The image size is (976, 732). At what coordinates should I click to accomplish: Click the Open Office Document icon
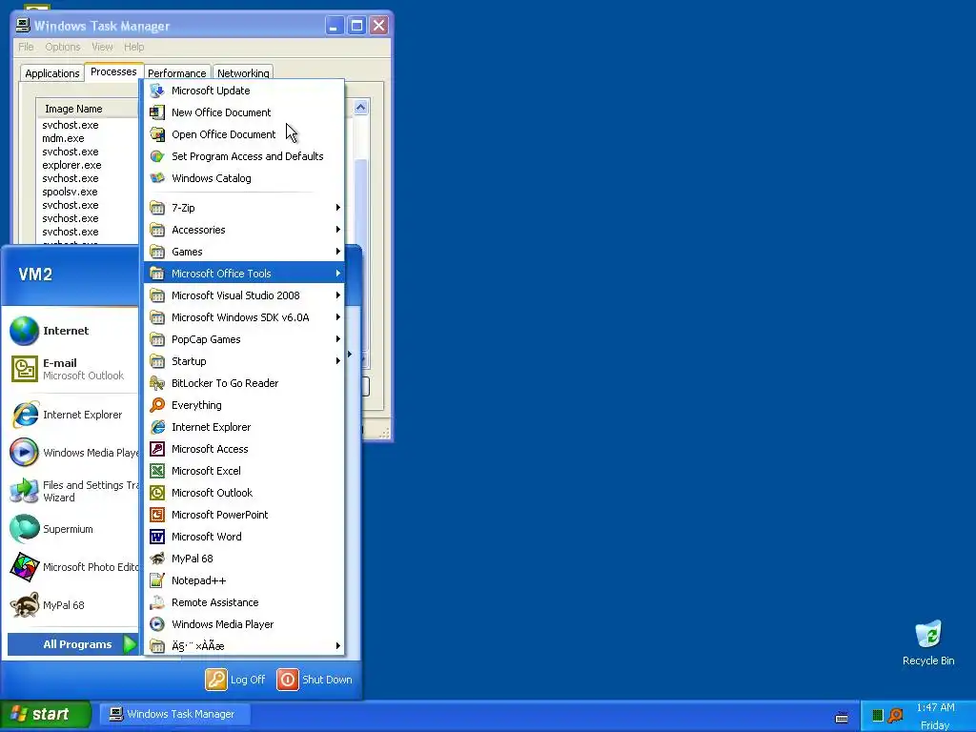[x=157, y=134]
